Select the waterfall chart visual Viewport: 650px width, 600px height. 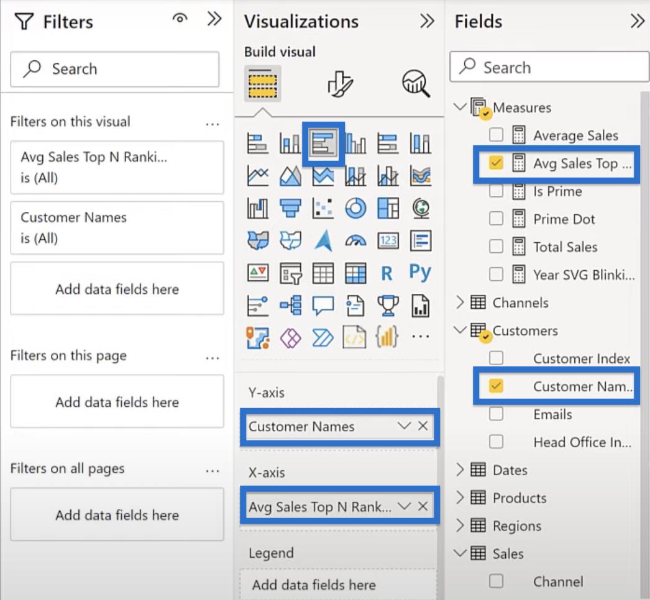[257, 208]
